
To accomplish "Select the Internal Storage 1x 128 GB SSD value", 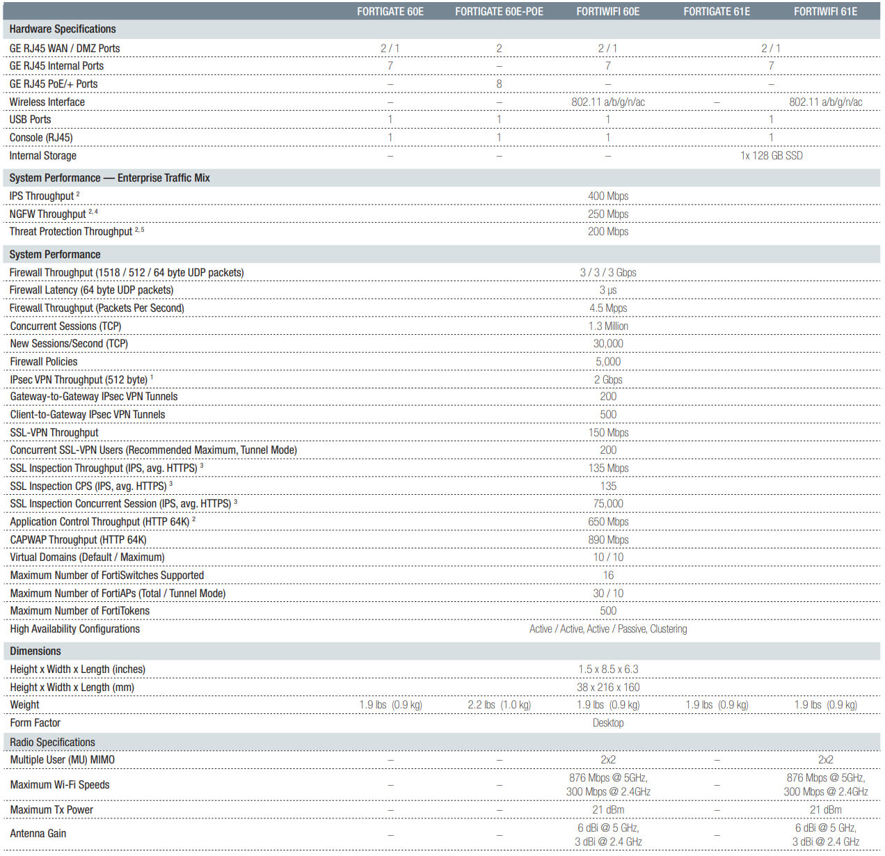I will (x=771, y=156).
